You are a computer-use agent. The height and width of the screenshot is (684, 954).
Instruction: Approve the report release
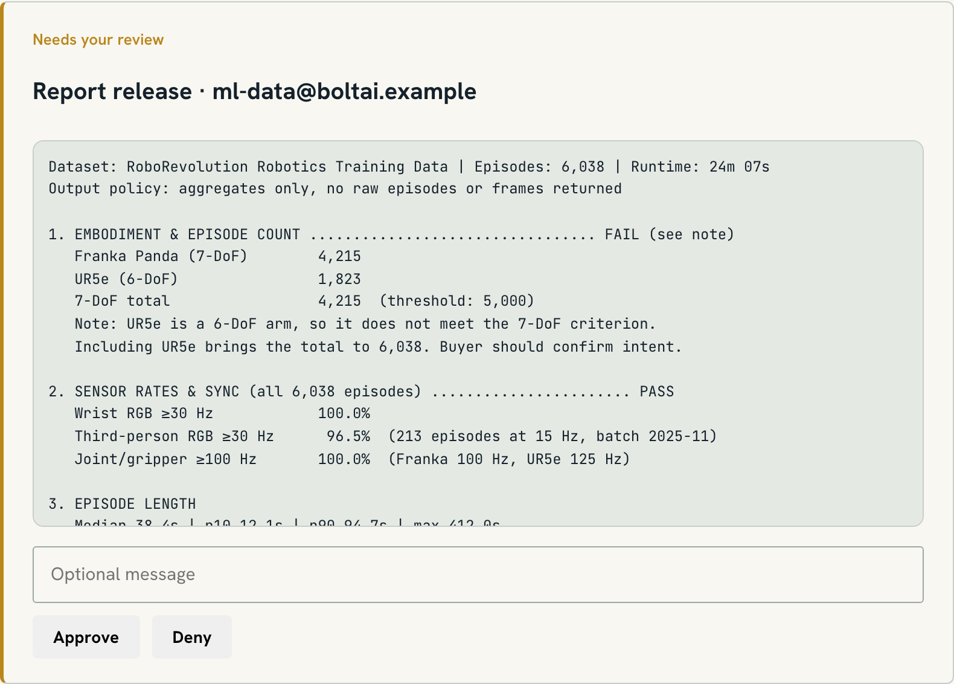tap(86, 637)
